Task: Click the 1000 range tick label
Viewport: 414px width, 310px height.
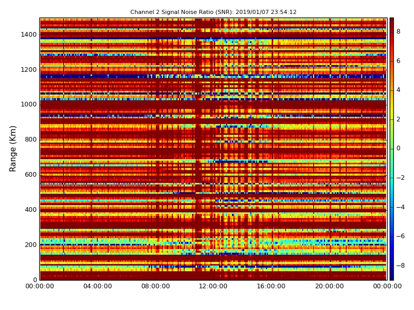Action: tap(29, 104)
